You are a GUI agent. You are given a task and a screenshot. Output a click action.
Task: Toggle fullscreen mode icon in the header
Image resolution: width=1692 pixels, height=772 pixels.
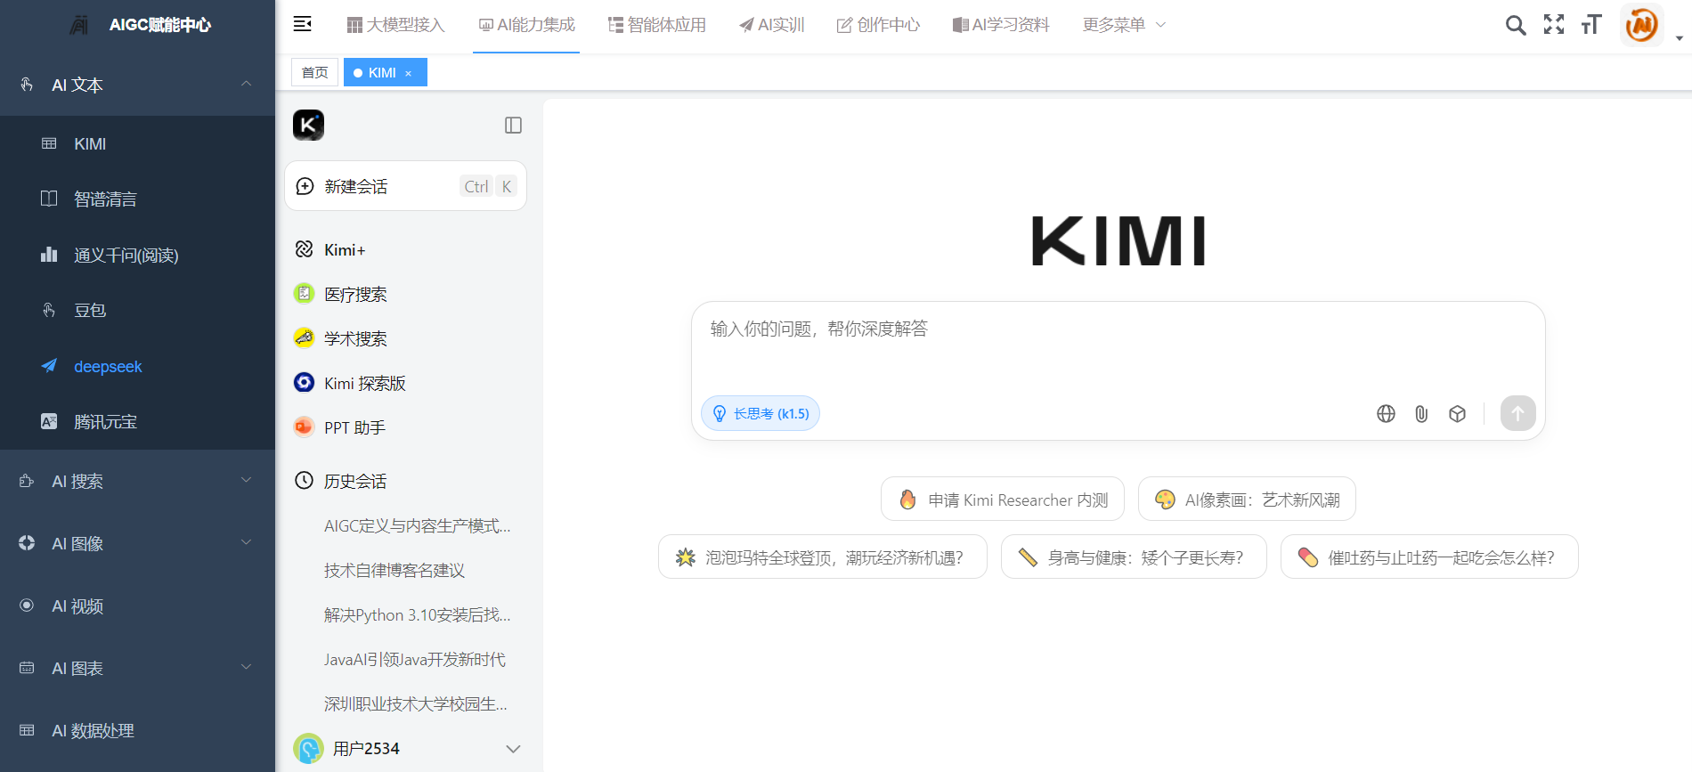tap(1554, 25)
